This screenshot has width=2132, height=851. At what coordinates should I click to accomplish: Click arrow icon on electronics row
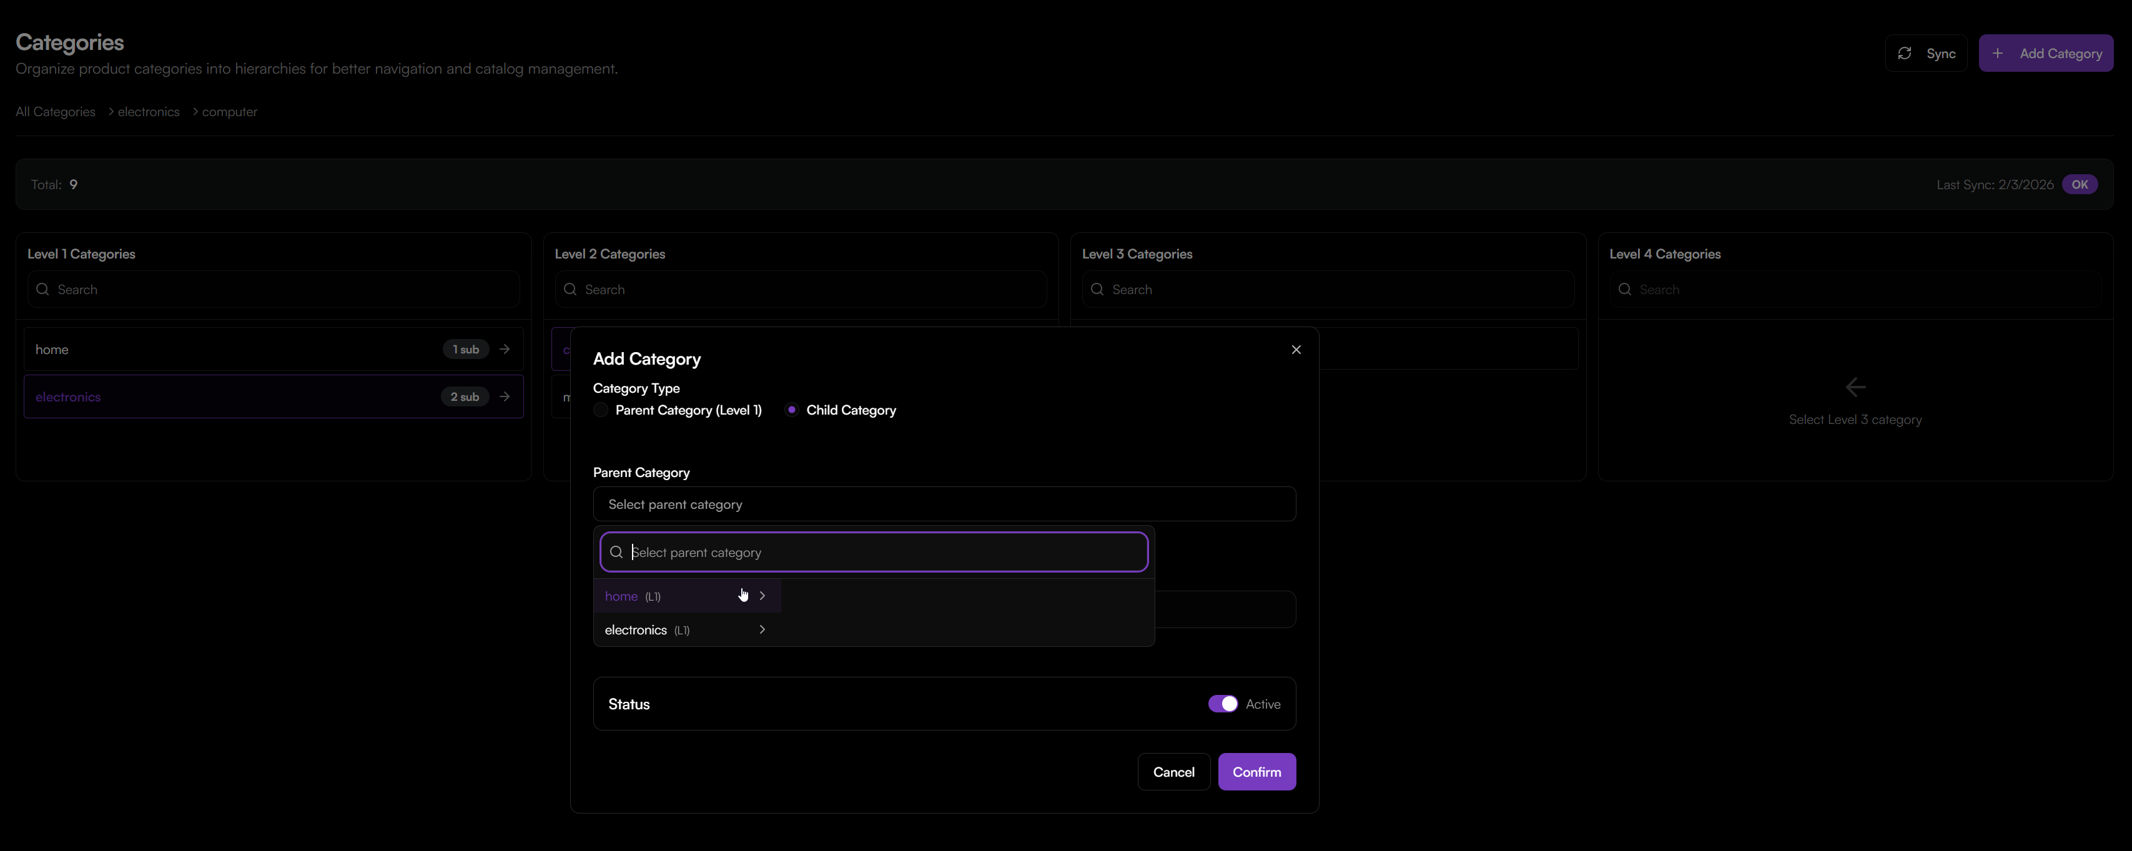[505, 396]
